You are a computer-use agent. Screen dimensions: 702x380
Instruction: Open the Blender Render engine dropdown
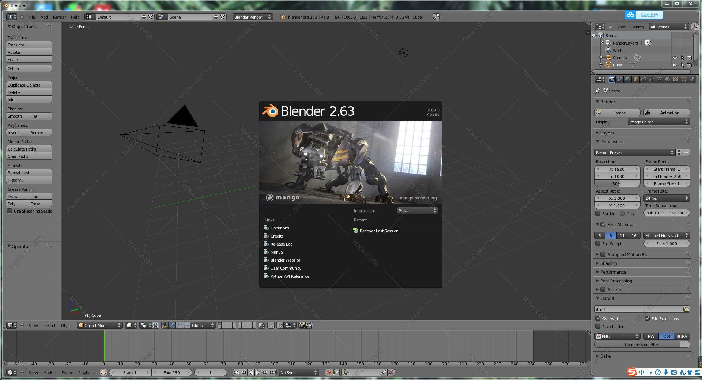[253, 17]
